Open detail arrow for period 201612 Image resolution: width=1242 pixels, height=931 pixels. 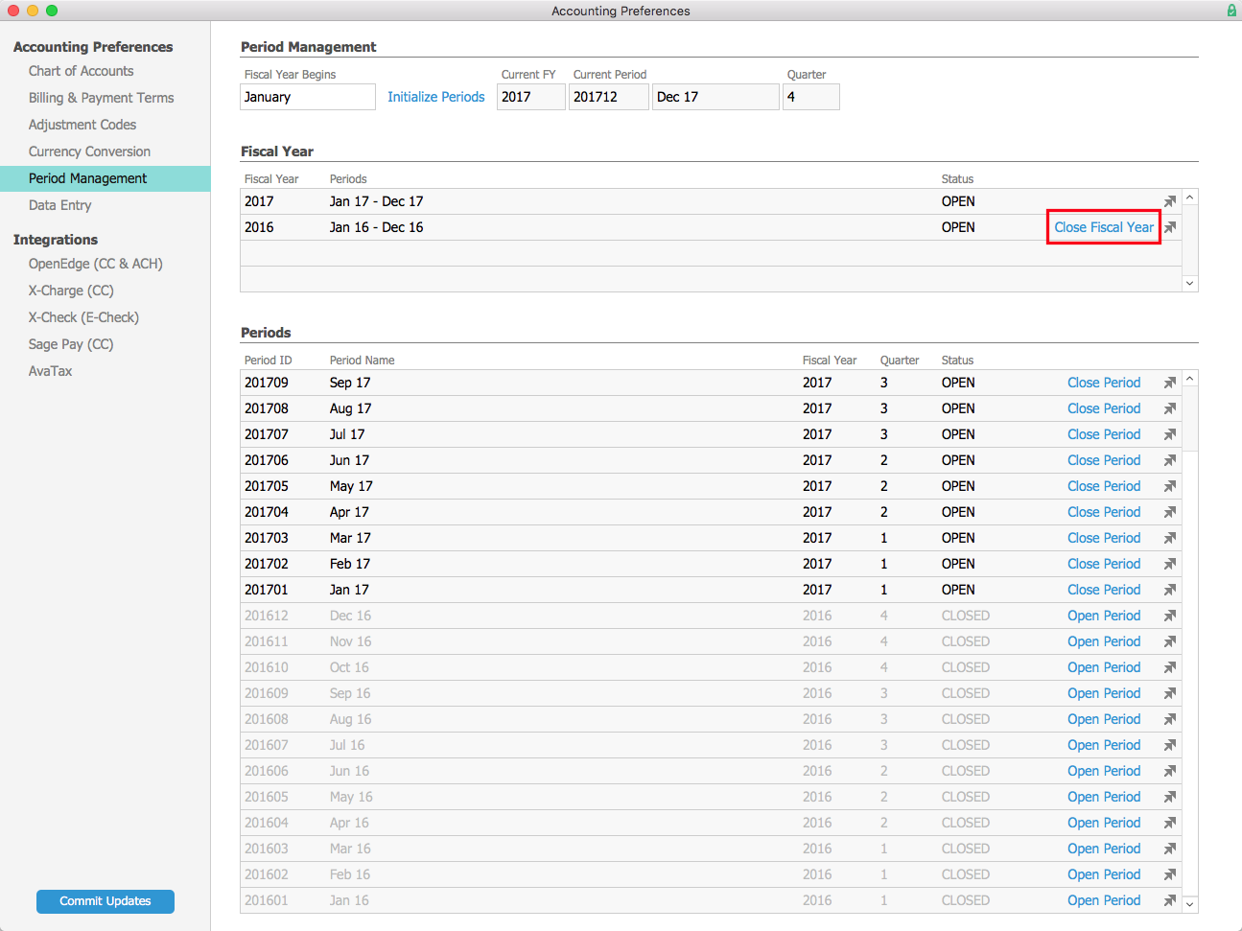1170,616
